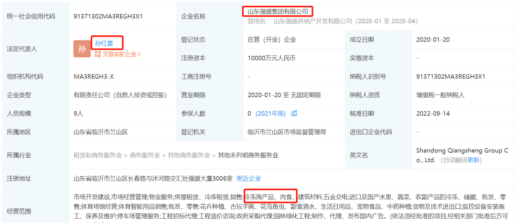Open the (2021年报) annual report link
This screenshot has height=223, width=516.
[x=270, y=113]
